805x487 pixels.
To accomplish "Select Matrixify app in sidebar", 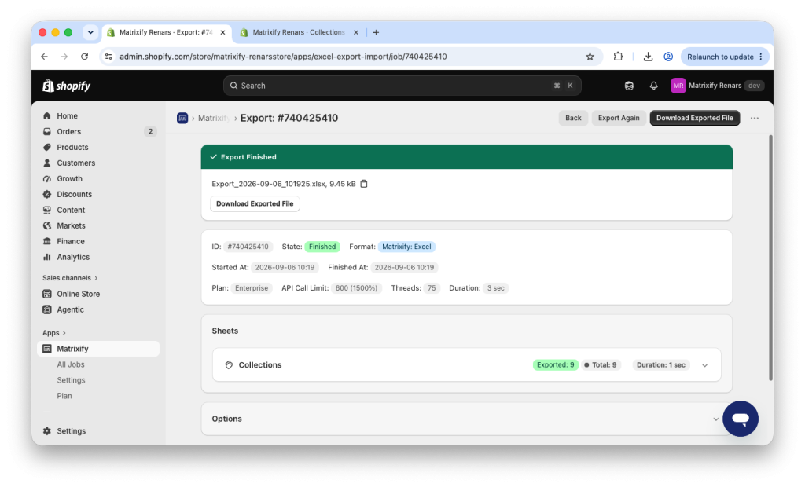I will tap(98, 349).
